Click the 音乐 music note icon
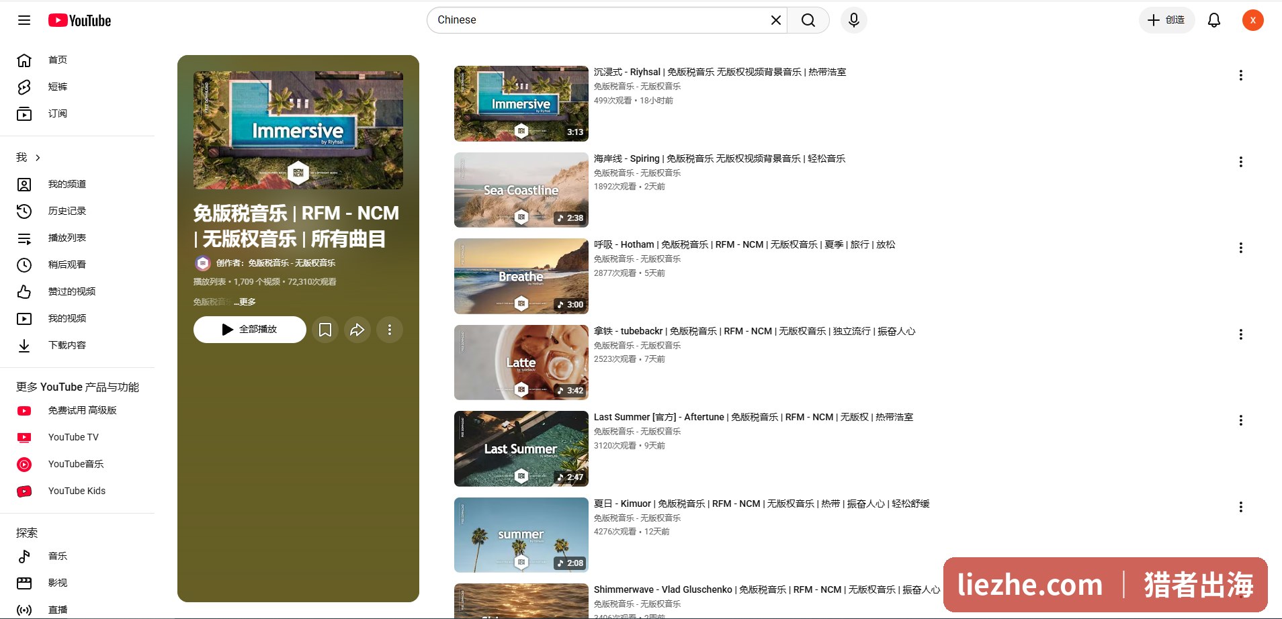Viewport: 1282px width, 619px height. point(24,556)
